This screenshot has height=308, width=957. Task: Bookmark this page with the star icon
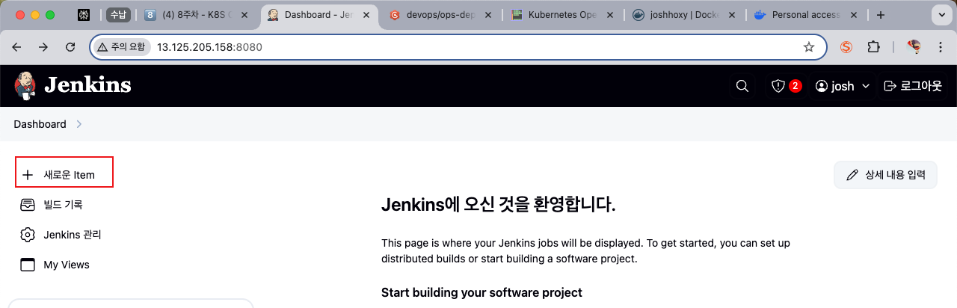click(x=809, y=47)
